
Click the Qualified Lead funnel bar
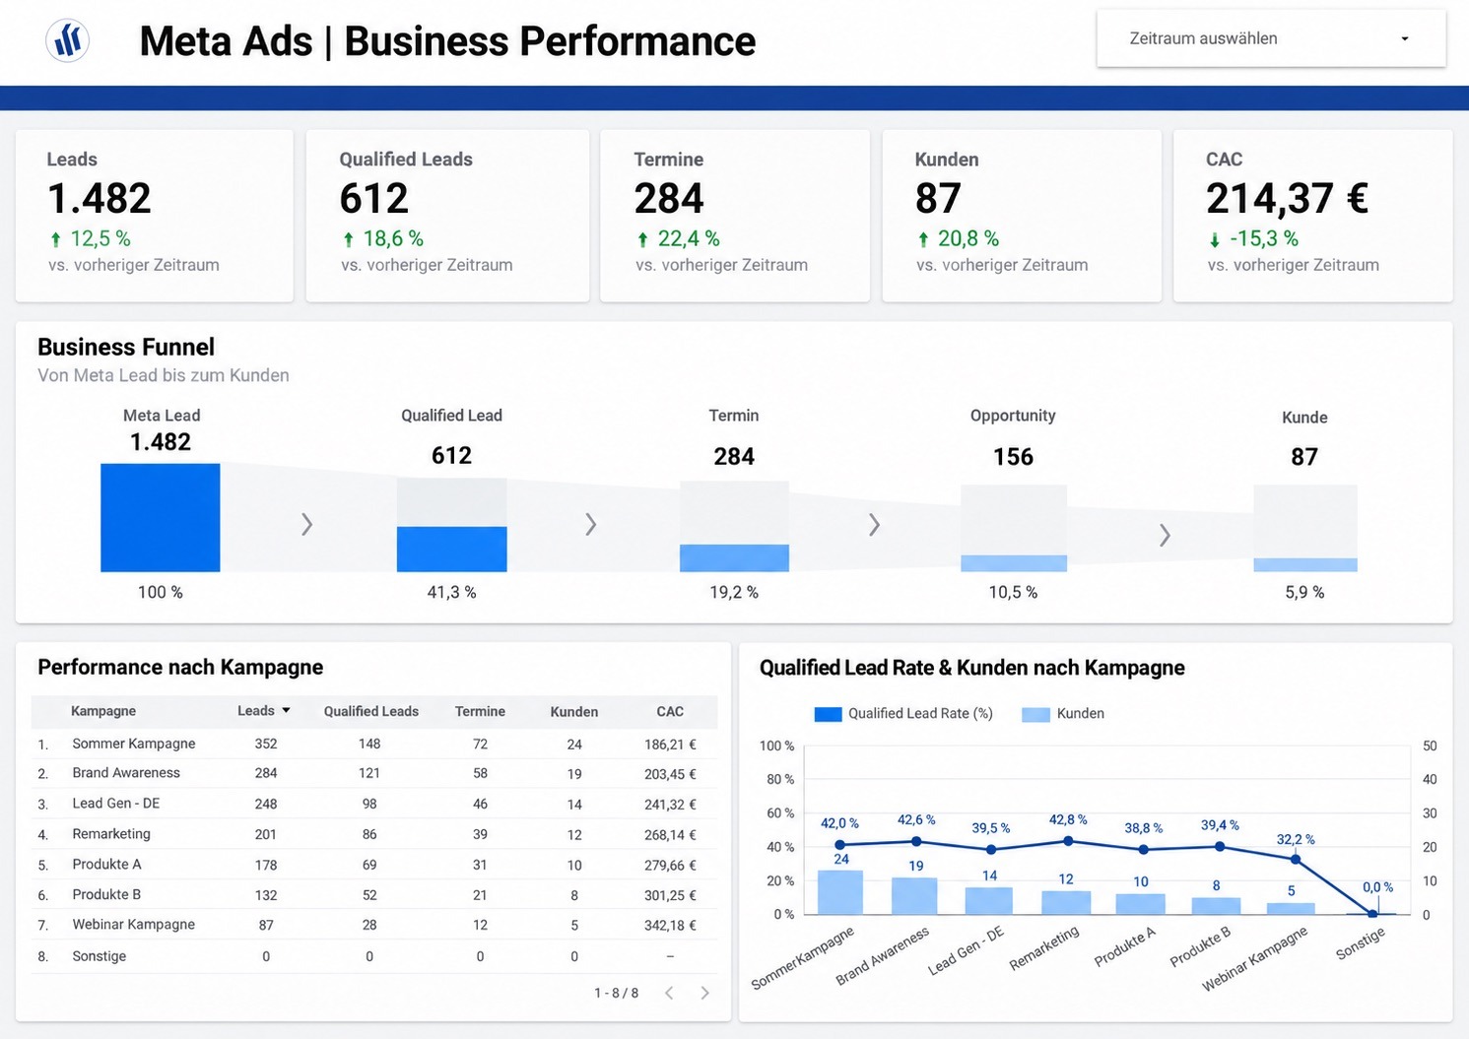(x=452, y=549)
